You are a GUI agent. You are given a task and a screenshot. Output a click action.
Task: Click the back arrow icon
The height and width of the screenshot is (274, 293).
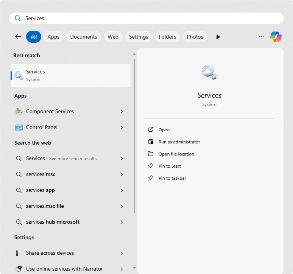point(18,37)
